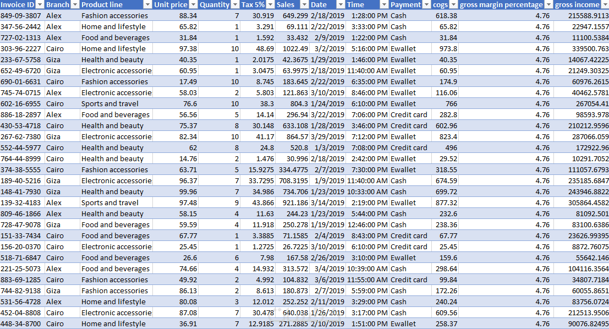609x329 pixels.
Task: Select cogs cell 618.38
Action: (x=446, y=15)
